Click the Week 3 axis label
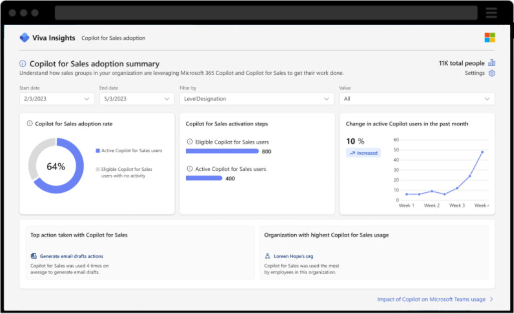Viewport: 514px width, 314px height. (x=457, y=205)
